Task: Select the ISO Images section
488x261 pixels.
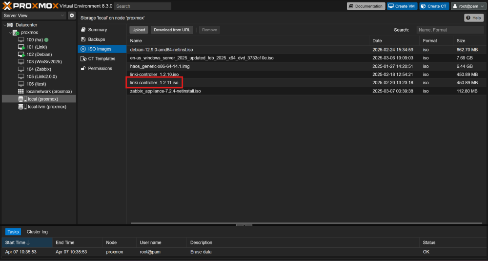Action: pos(102,49)
